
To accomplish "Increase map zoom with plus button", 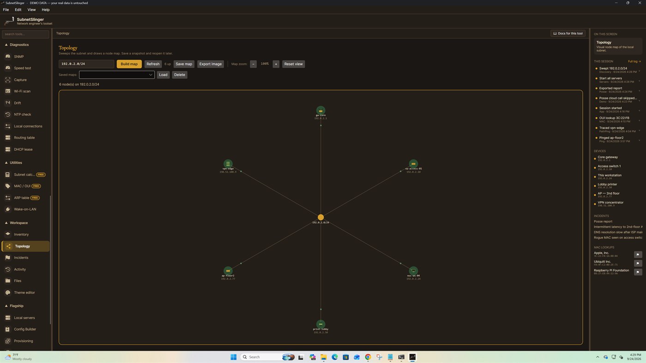I will 276,64.
